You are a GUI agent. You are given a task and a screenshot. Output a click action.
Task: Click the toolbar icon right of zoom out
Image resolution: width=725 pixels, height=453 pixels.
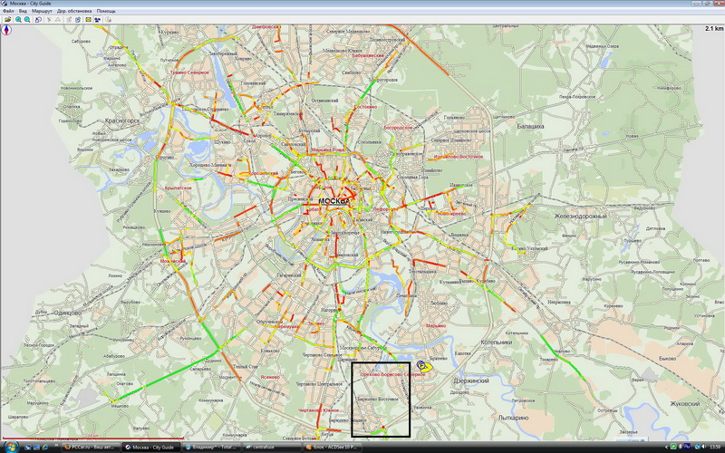37,18
